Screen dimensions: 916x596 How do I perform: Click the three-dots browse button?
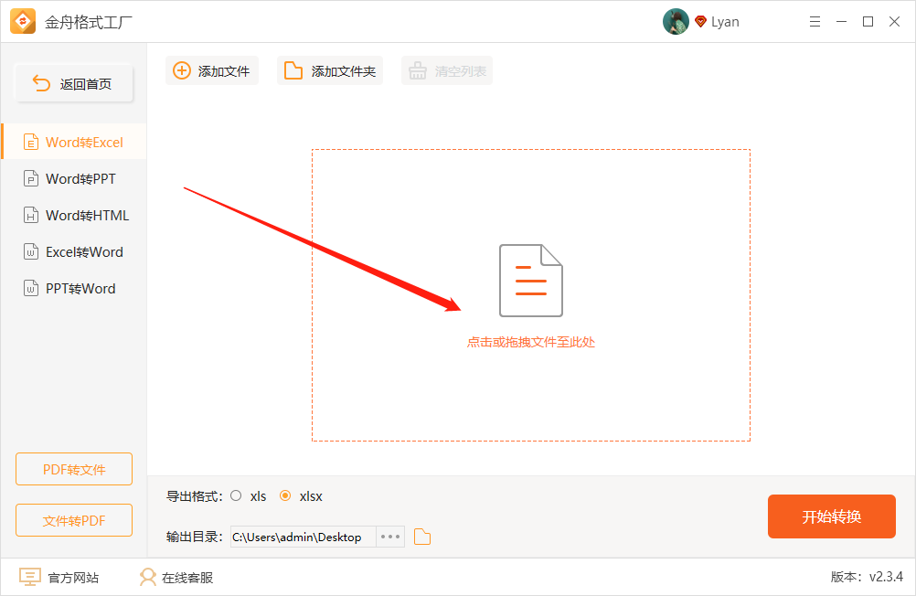pyautogui.click(x=390, y=537)
